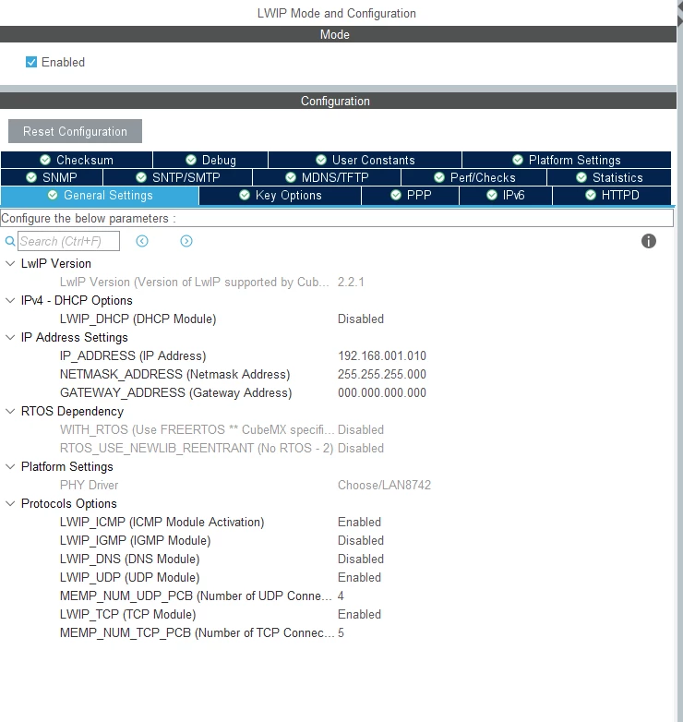This screenshot has width=683, height=722.
Task: Open LWIP_TCP Enabled value dropdown
Action: [x=359, y=614]
